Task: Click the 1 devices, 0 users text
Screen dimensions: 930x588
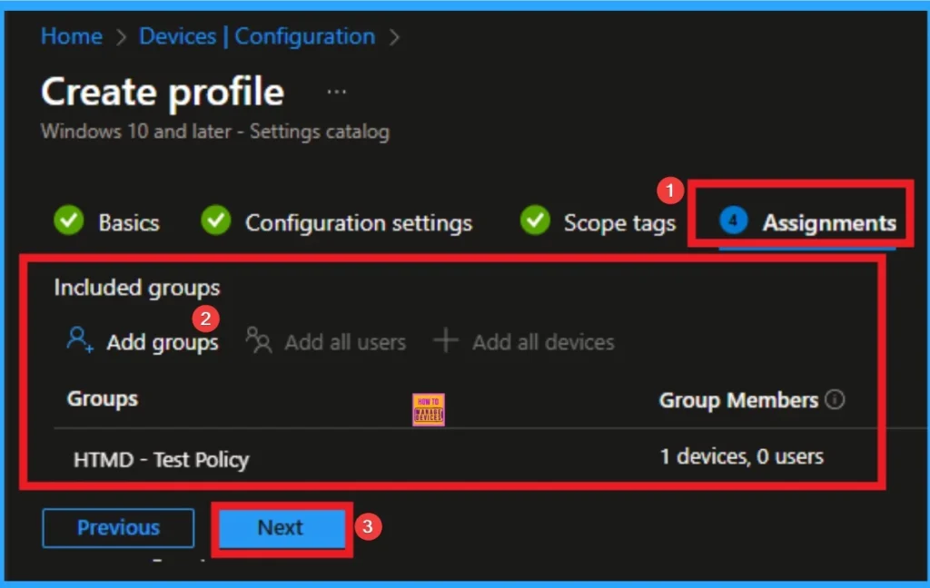Action: click(x=742, y=457)
